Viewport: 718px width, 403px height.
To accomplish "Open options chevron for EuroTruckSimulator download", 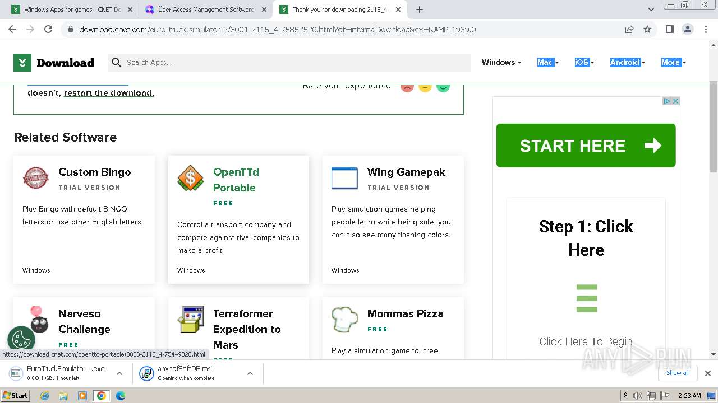I will click(x=119, y=373).
